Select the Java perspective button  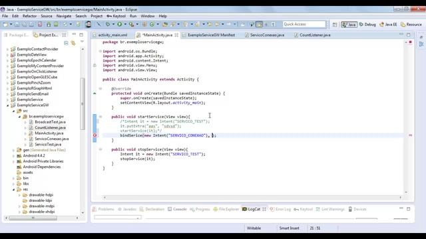pos(349,25)
